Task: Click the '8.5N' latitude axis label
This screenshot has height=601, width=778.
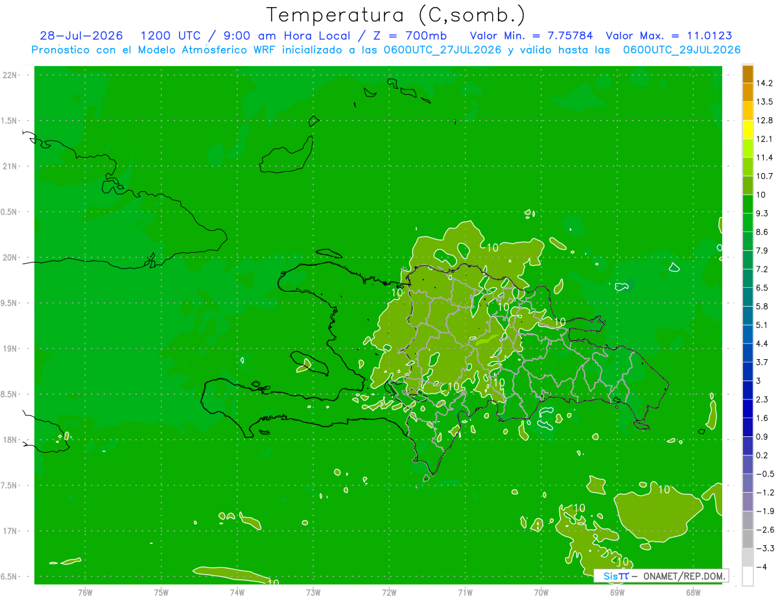Action: point(10,394)
